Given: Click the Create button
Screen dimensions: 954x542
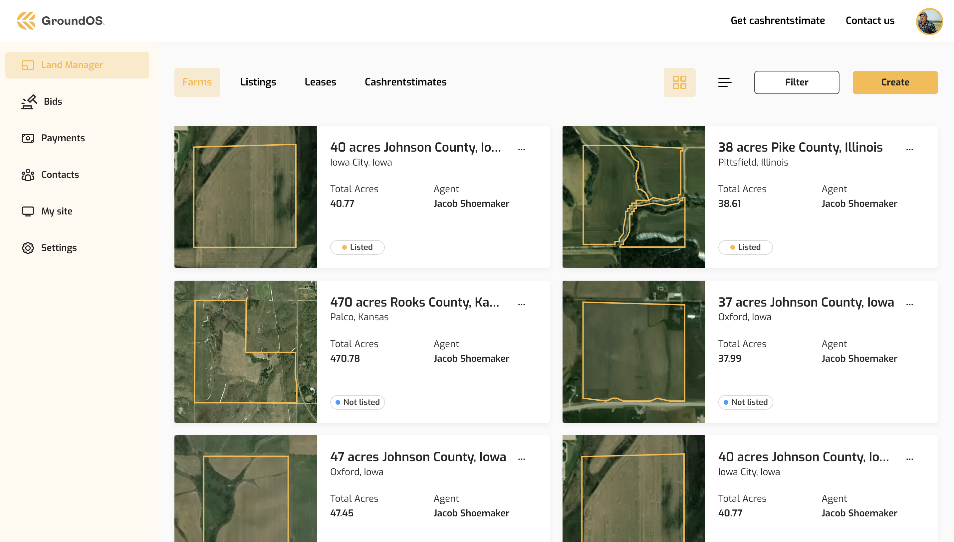Looking at the screenshot, I should click(895, 82).
